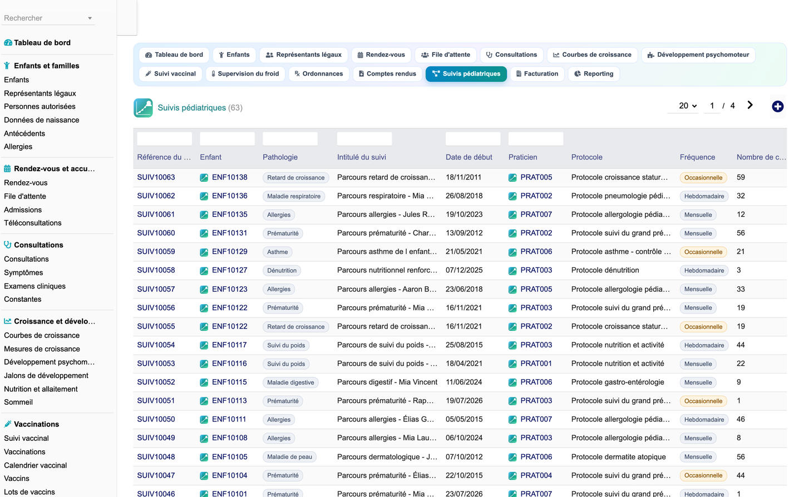The image size is (804, 497).
Task: Open child record ENF10131
Action: (x=230, y=233)
